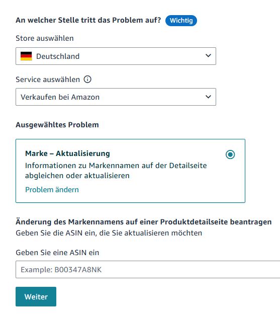This screenshot has height=317, width=280.
Task: Expand the service dropdown chevron arrow
Action: [208, 97]
